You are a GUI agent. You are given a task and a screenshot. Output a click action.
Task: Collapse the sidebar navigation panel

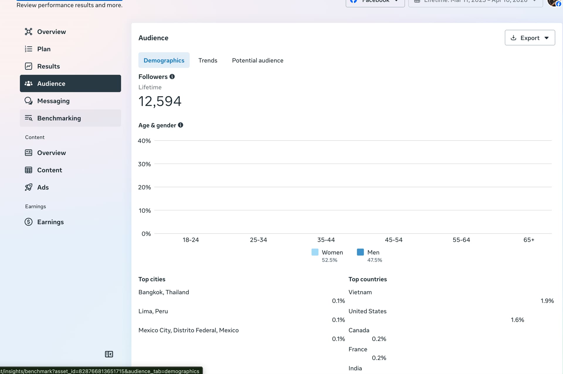[109, 354]
